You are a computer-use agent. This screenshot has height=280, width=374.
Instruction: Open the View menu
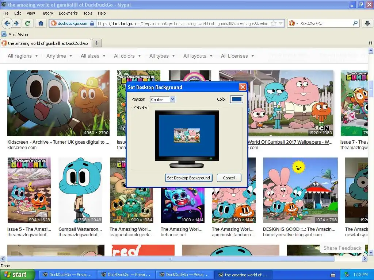click(x=31, y=13)
